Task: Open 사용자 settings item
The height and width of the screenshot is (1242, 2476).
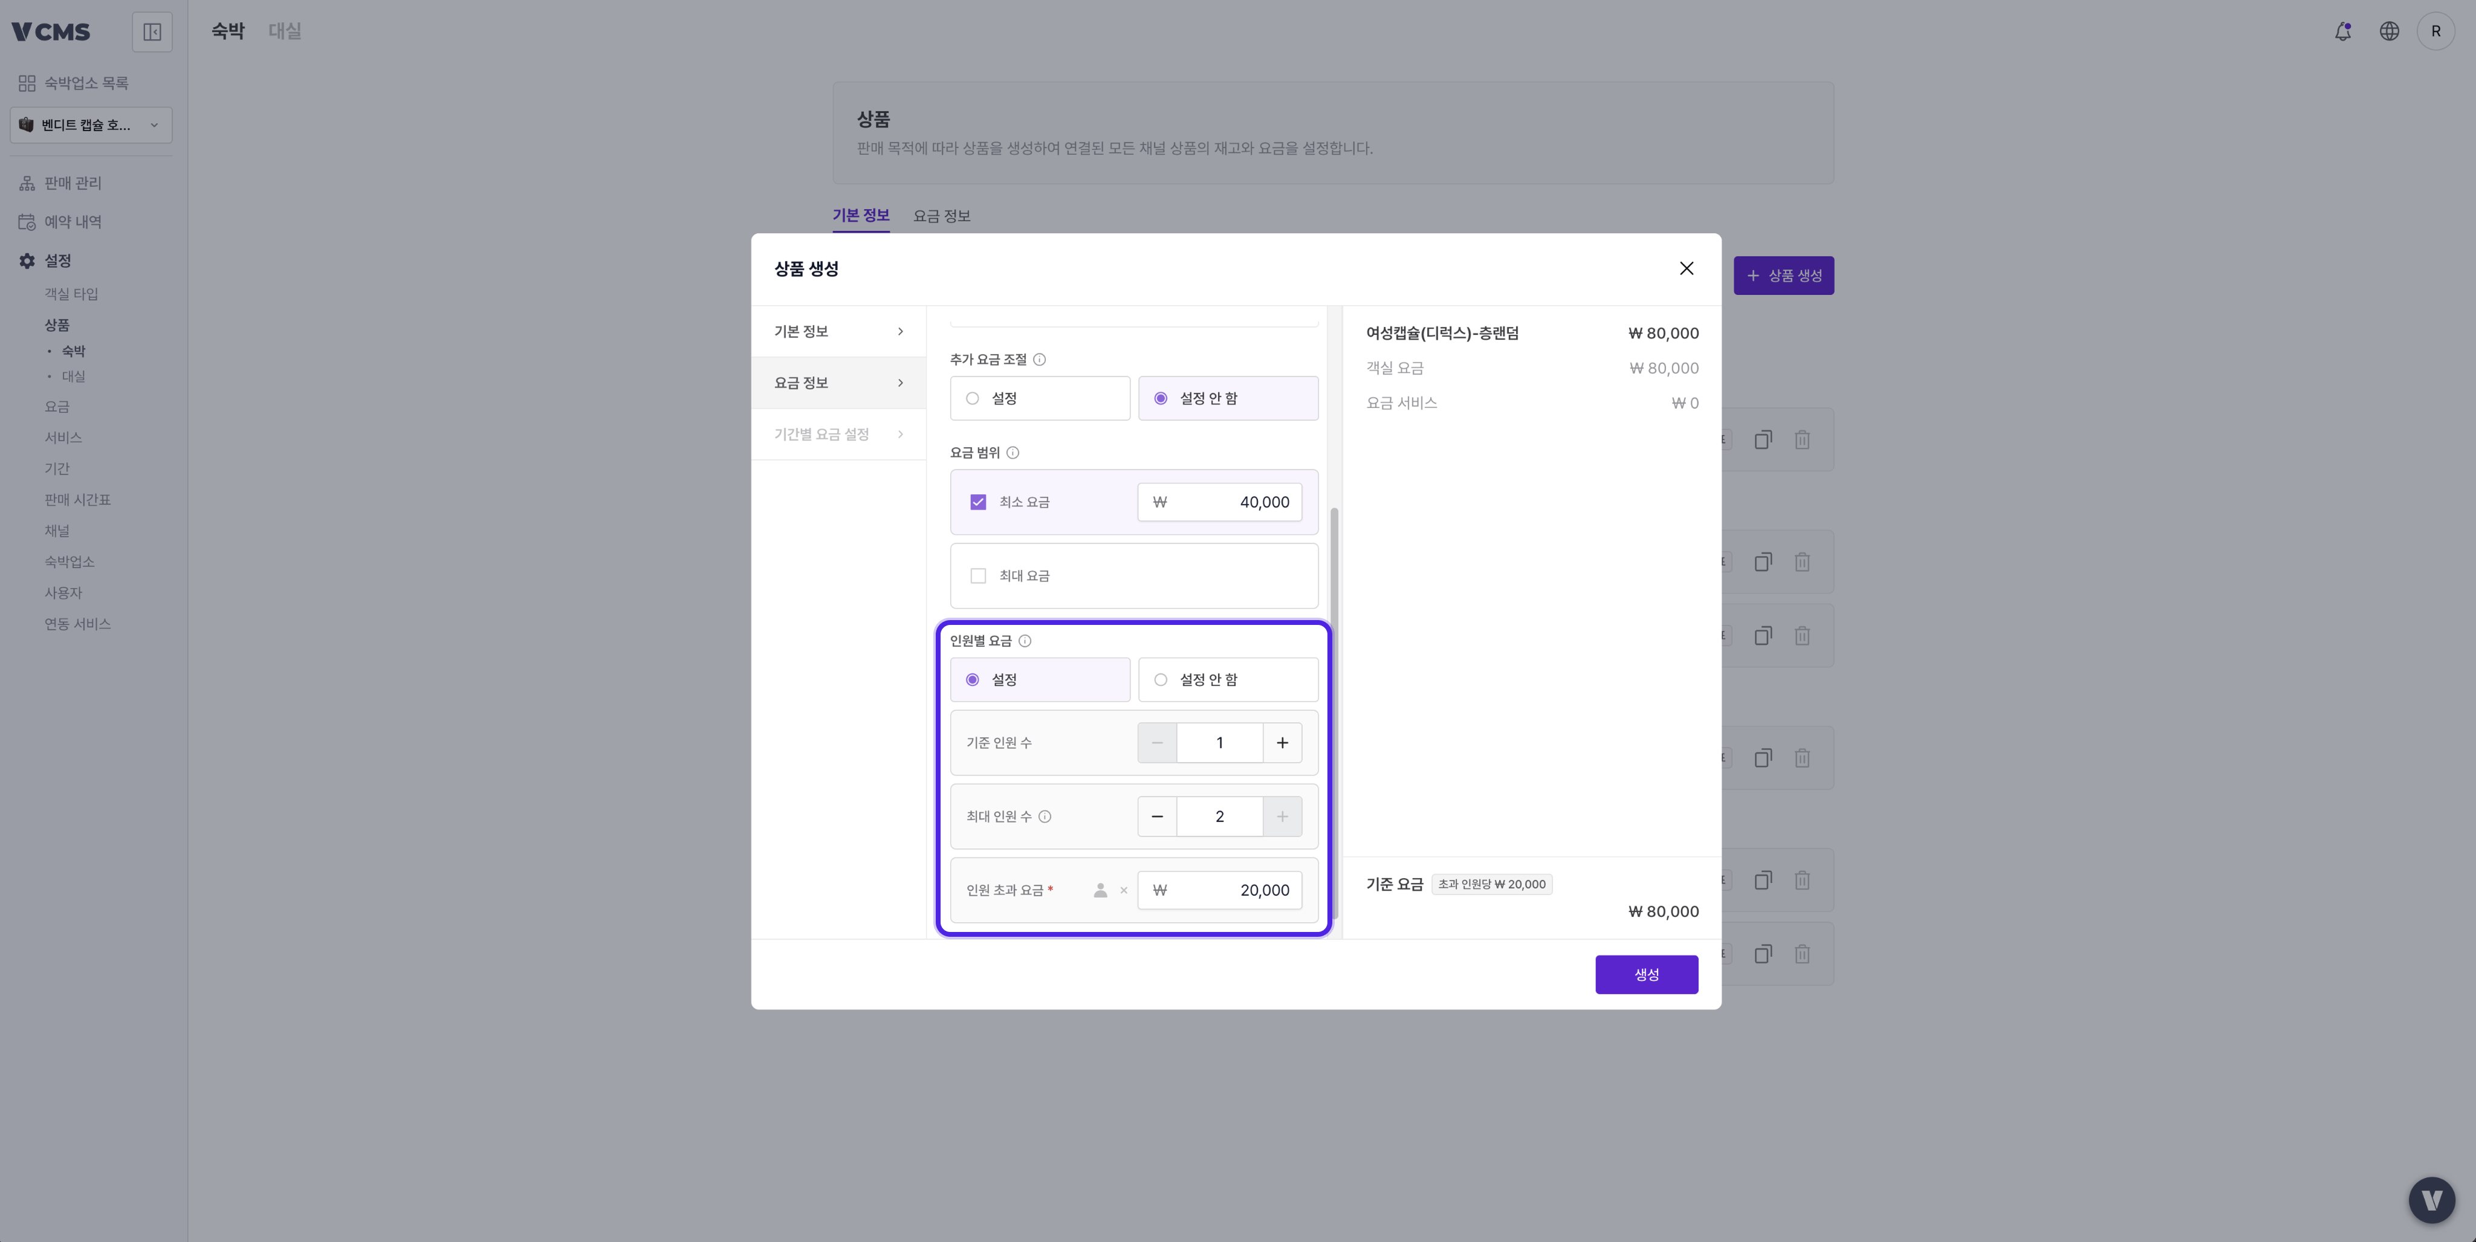Action: (x=63, y=593)
